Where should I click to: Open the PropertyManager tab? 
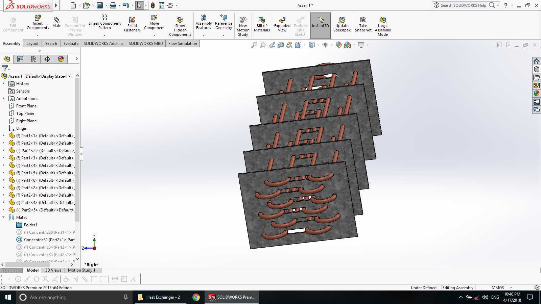coord(20,59)
